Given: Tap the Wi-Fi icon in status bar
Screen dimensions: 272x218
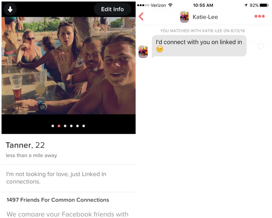Looking at the screenshot, I should [x=170, y=5].
